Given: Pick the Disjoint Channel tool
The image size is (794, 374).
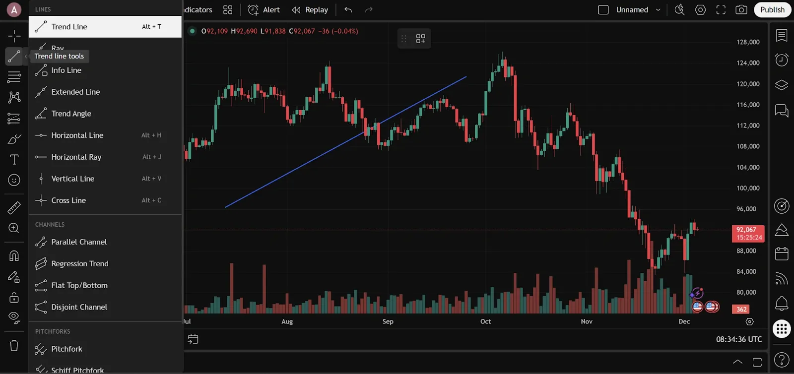Looking at the screenshot, I should (x=105, y=307).
